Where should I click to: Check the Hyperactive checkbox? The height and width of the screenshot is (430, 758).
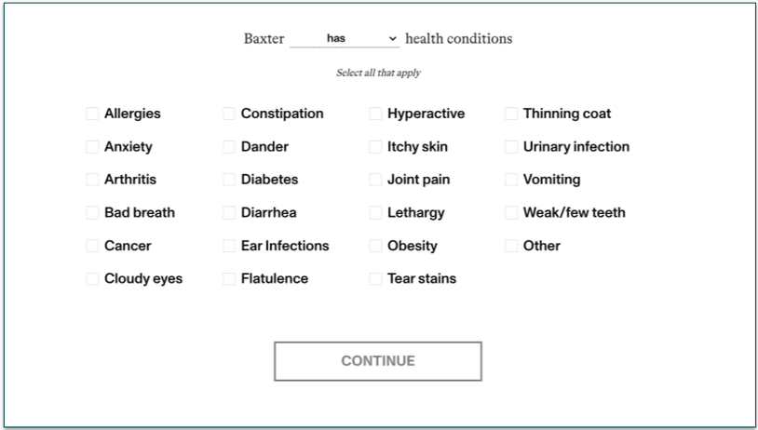[x=375, y=114]
